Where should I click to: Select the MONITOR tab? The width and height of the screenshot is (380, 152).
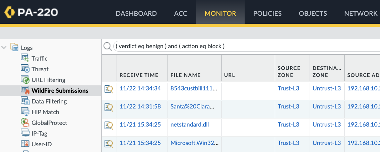[220, 13]
